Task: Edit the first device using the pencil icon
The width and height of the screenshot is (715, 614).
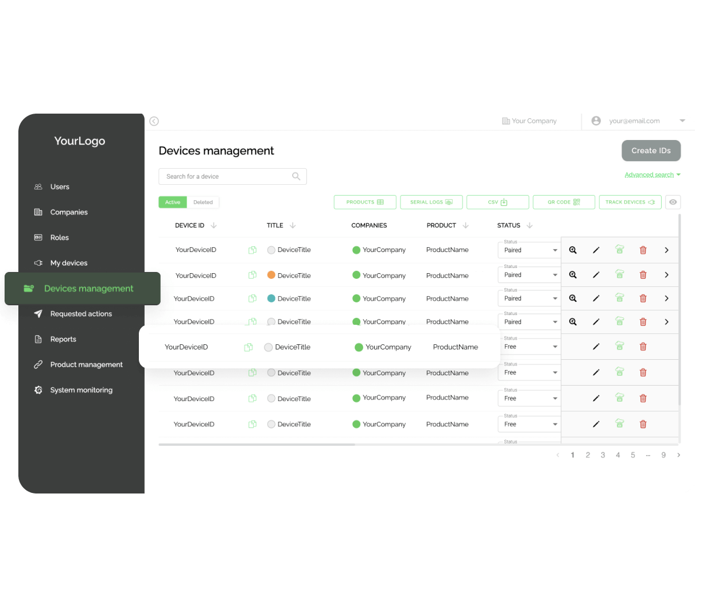Action: click(596, 250)
